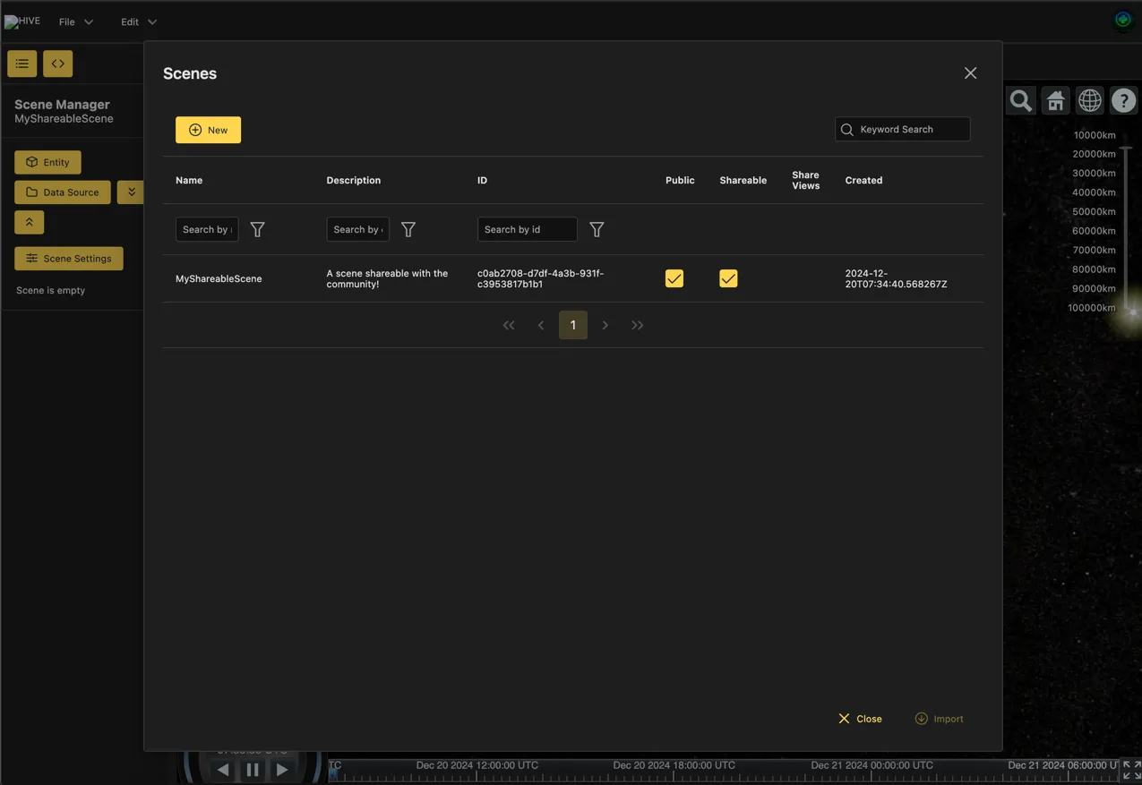The width and height of the screenshot is (1142, 785).
Task: Create a New scene
Action: pos(208,129)
